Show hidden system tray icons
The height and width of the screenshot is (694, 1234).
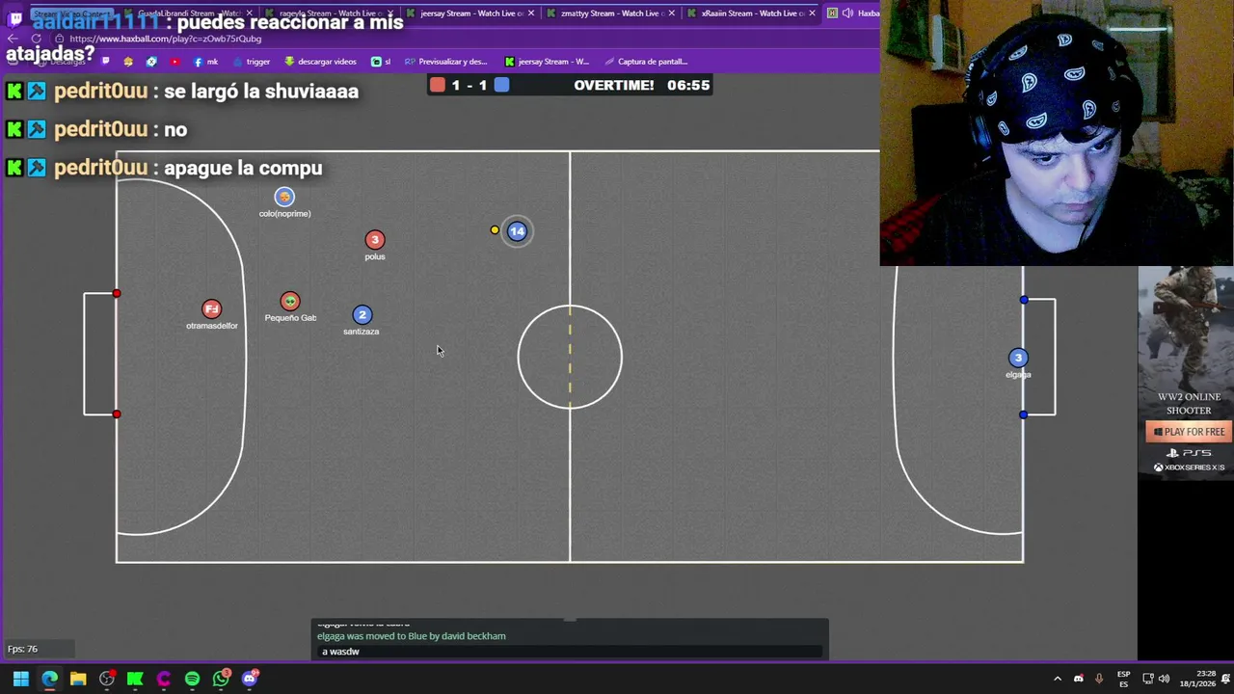1057,679
